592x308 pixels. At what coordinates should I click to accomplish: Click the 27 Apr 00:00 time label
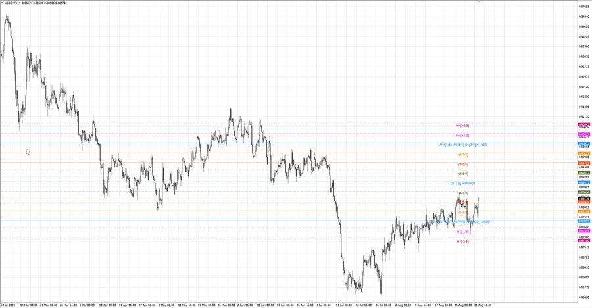(147, 305)
